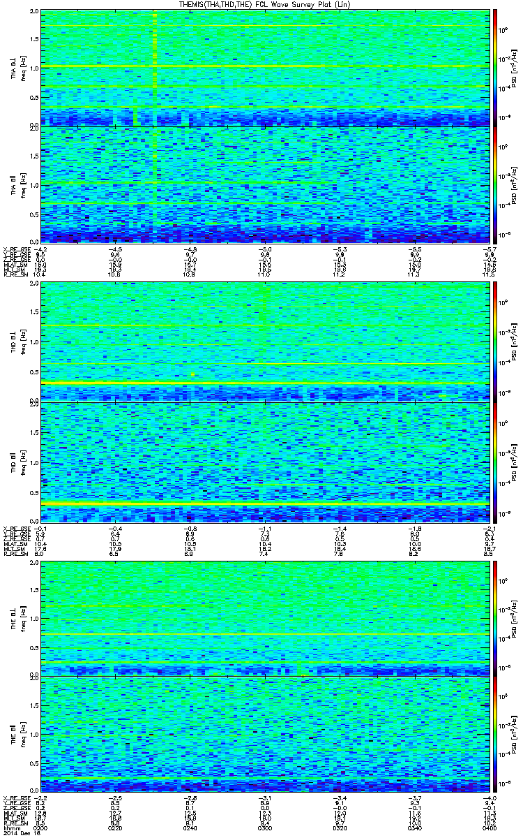
Task: Select the THA B⊥ spectrogram panel
Action: pos(264,68)
